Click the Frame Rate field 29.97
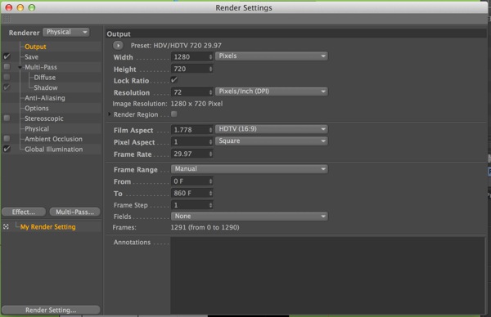Viewport: 491px width, 317px height. 189,154
